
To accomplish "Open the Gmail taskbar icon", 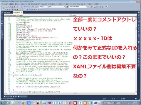I will tap(34, 103).
